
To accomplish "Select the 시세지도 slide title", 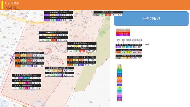I will coord(12,8).
